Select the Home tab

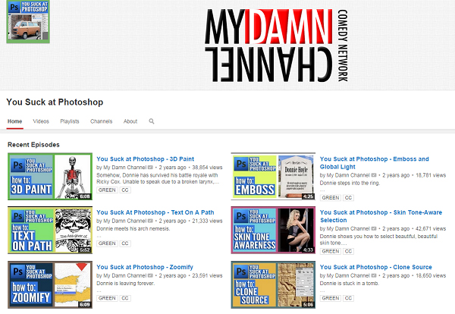click(15, 121)
